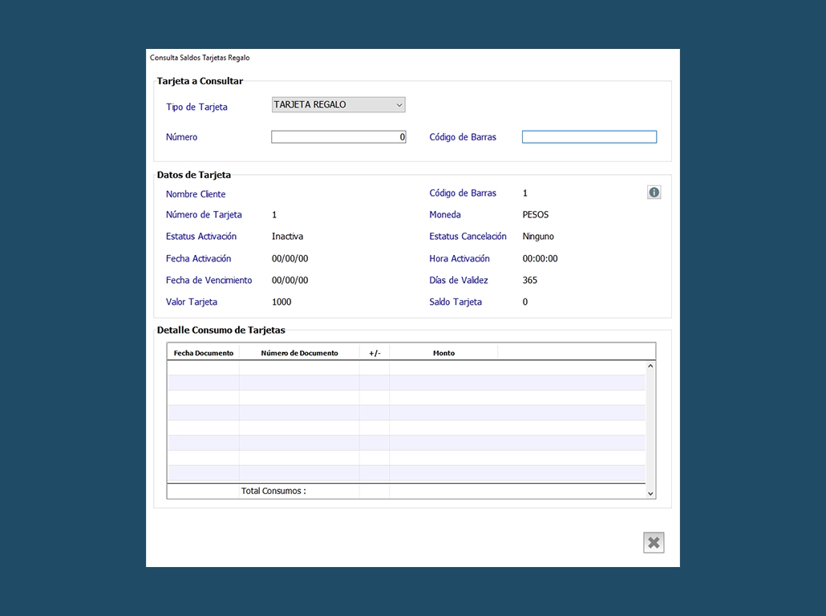The image size is (826, 616).
Task: Click the Consulta Saldos Tarjetas Regalo window title
Action: click(x=200, y=58)
